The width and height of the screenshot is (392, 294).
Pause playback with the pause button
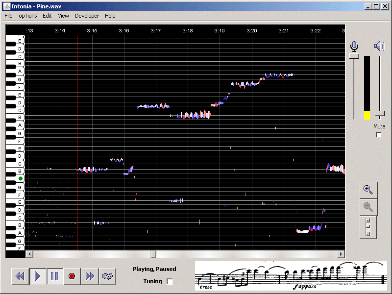(x=54, y=276)
